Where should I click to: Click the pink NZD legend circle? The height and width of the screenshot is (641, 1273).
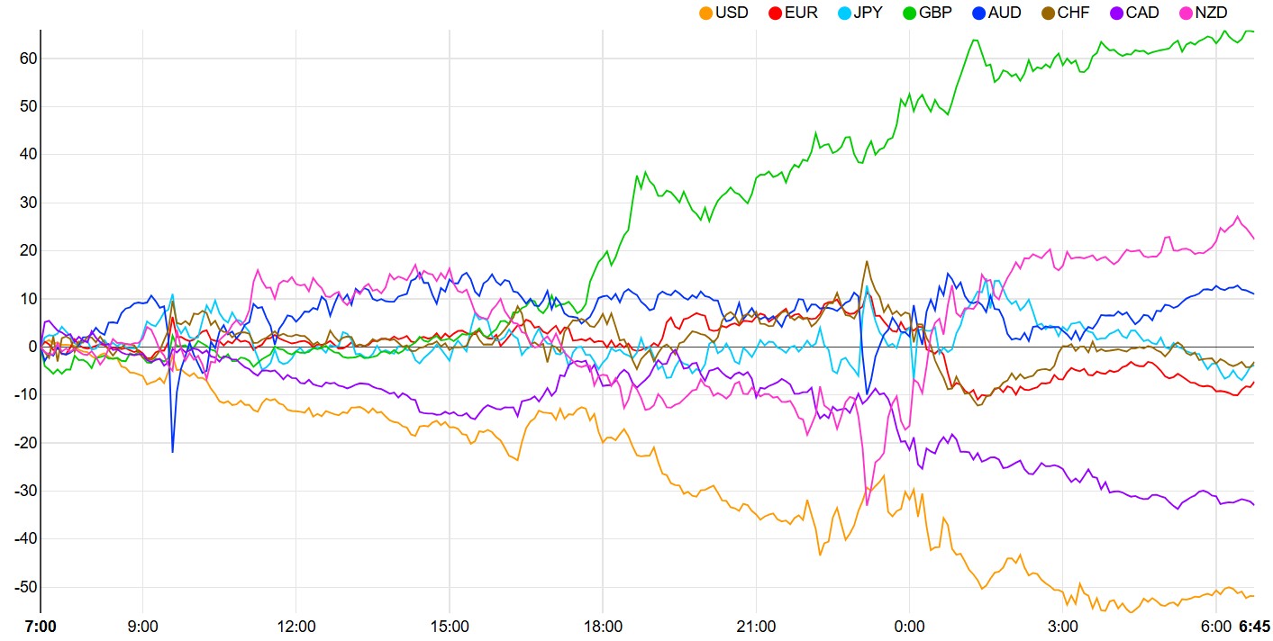[x=1187, y=13]
